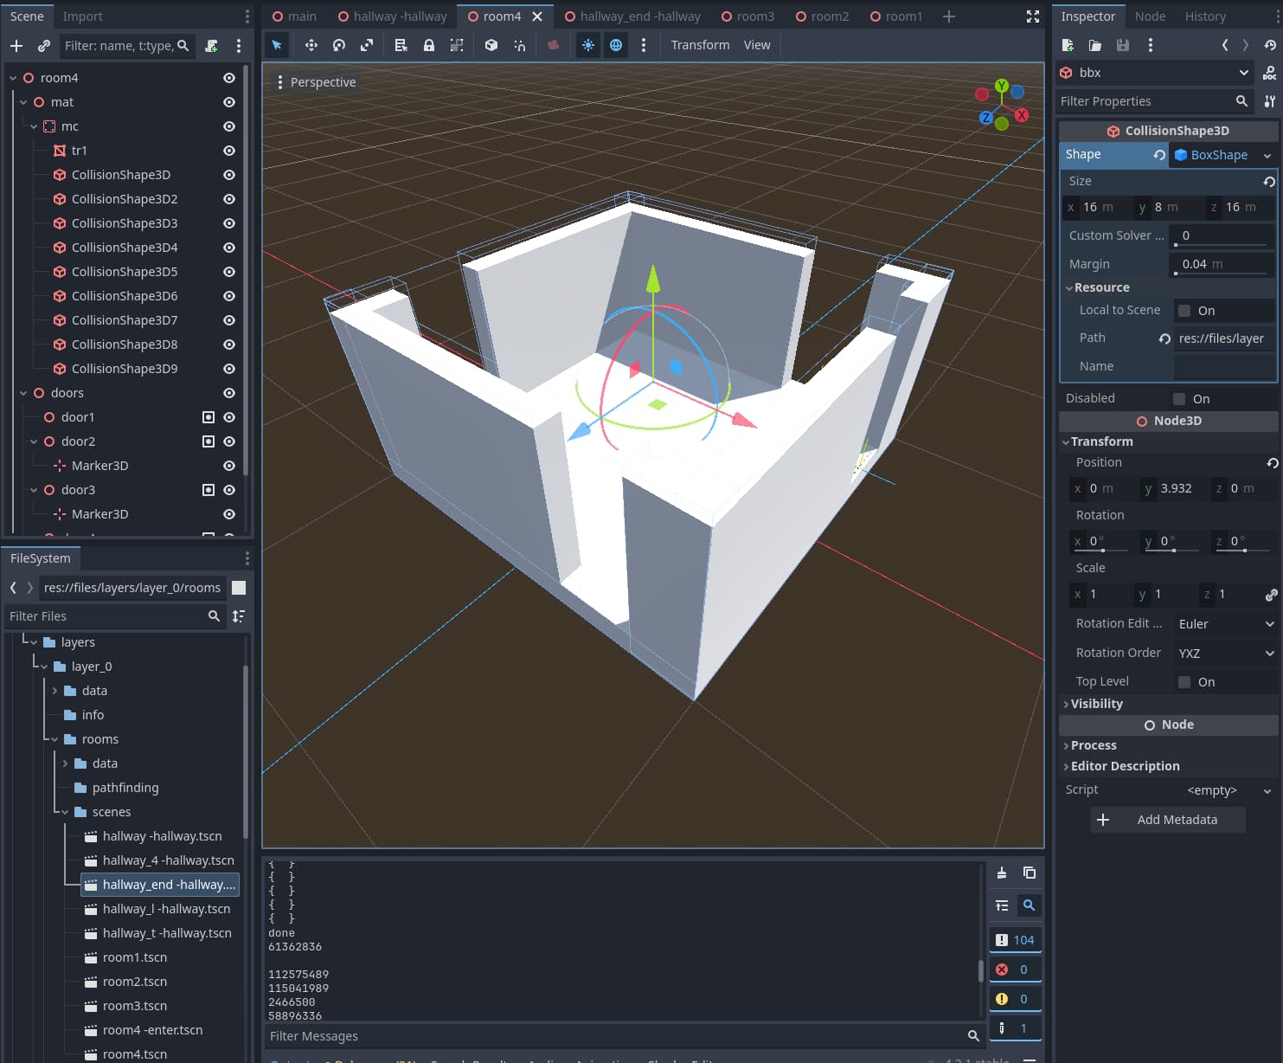Open the viewport View menu

(757, 45)
